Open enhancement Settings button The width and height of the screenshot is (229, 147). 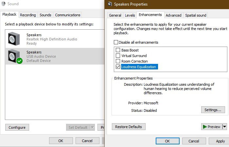[213, 110]
